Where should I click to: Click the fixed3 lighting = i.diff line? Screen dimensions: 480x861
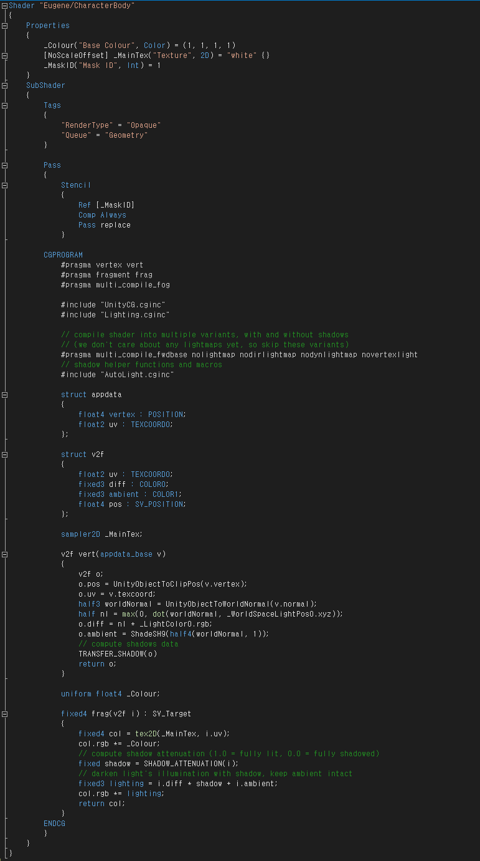click(x=178, y=784)
